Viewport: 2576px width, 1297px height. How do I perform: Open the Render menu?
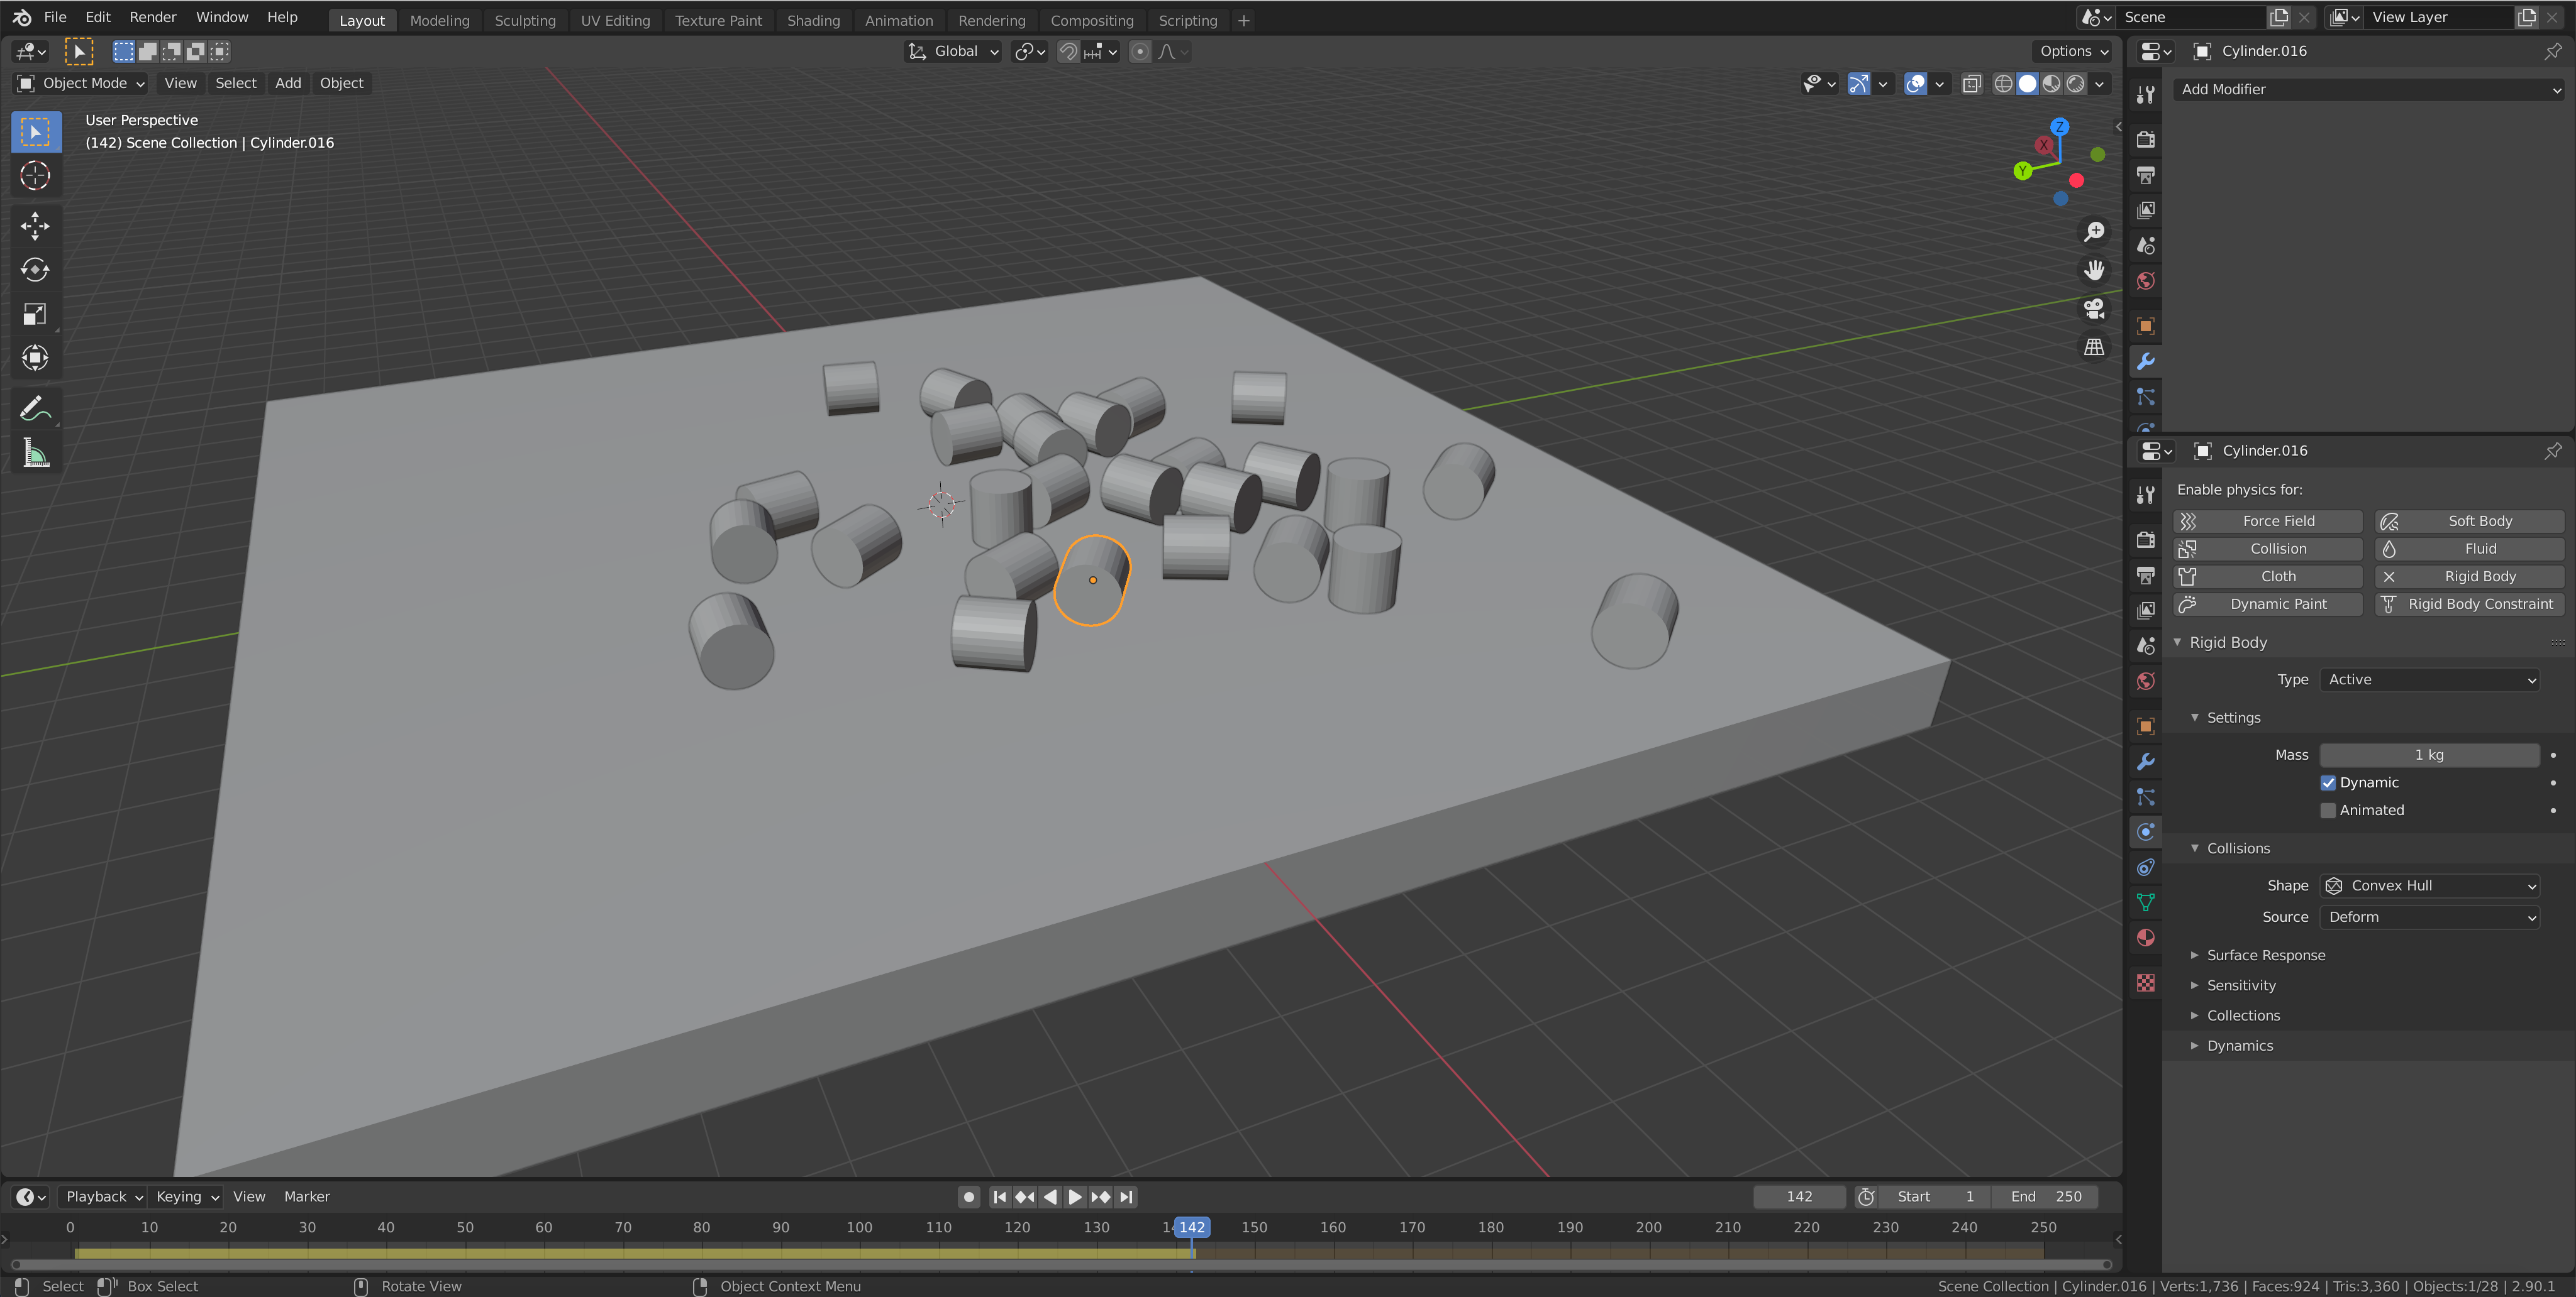(153, 17)
